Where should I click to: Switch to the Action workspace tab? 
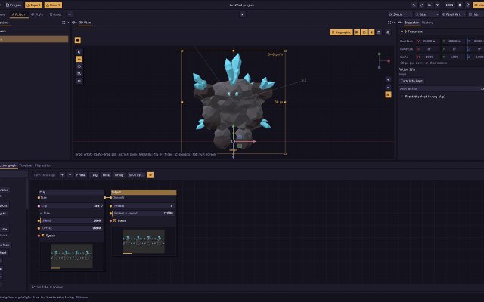[x=18, y=14]
